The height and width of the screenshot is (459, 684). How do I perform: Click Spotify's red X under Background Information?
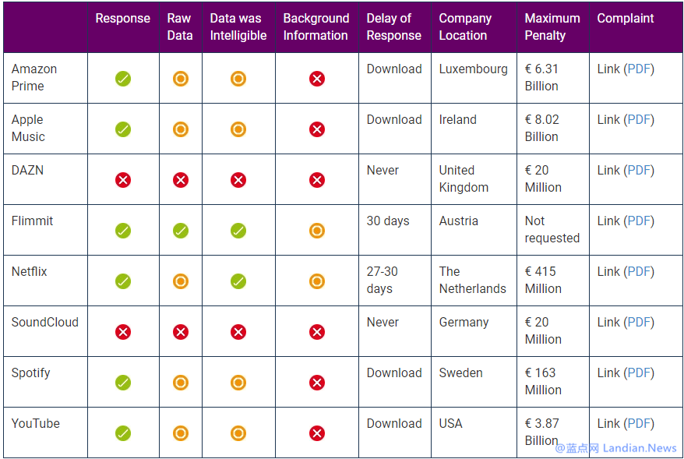317,383
